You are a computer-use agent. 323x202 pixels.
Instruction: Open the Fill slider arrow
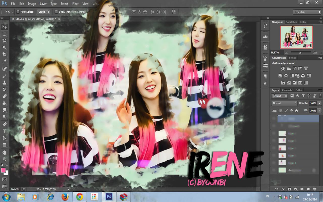pos(319,111)
